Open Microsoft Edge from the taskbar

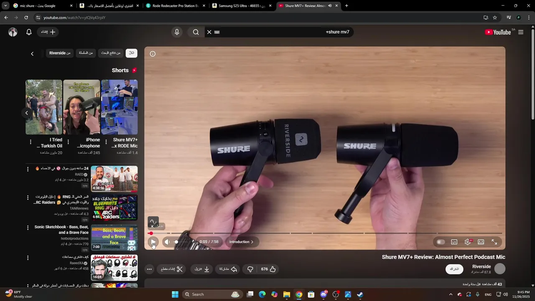coord(262,294)
